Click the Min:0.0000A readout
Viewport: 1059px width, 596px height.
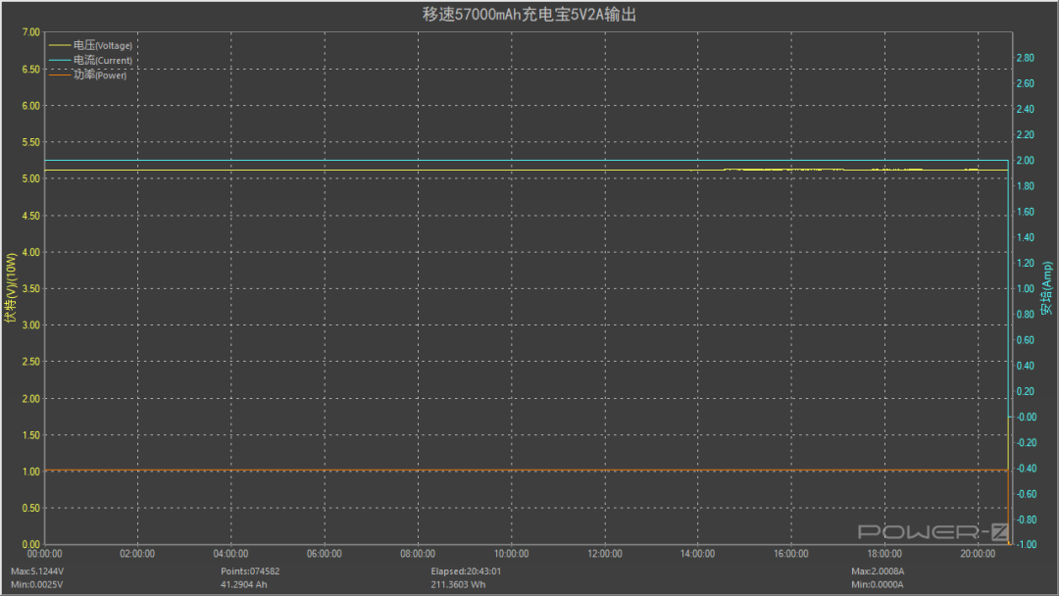pyautogui.click(x=877, y=584)
